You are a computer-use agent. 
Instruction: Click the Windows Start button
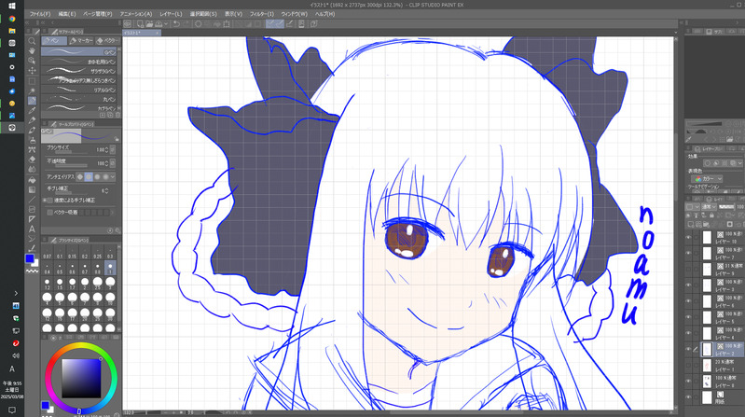(x=12, y=6)
